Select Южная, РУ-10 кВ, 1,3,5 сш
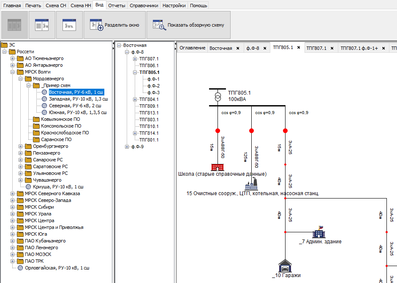Viewport: 397px width, 283px height. (78, 112)
